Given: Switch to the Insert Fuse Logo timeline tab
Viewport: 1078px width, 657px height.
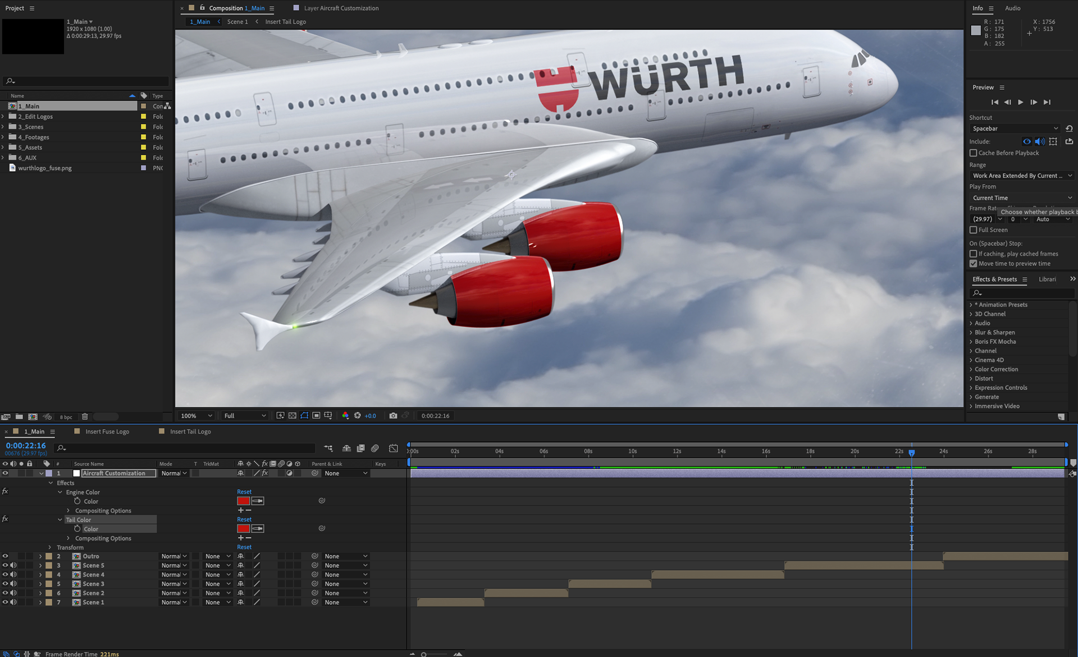Looking at the screenshot, I should 107,431.
